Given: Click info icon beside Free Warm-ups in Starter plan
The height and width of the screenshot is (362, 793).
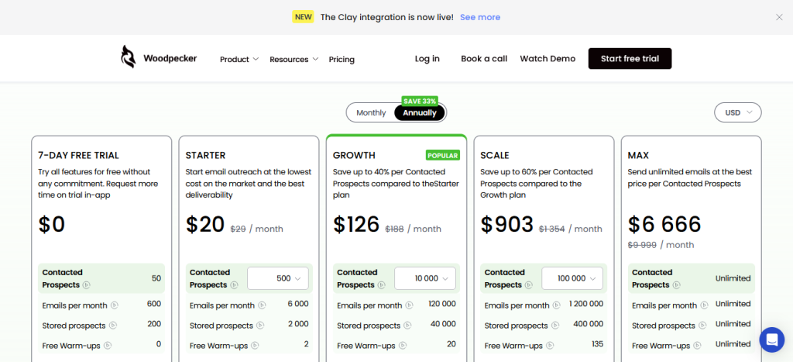Looking at the screenshot, I should (x=255, y=346).
